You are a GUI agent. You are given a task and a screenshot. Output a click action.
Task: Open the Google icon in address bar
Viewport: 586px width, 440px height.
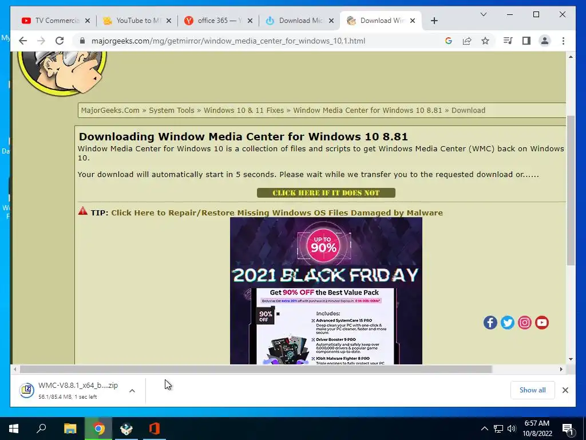(449, 41)
